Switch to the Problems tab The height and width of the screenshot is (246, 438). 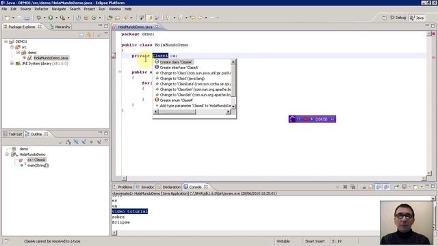tap(123, 187)
